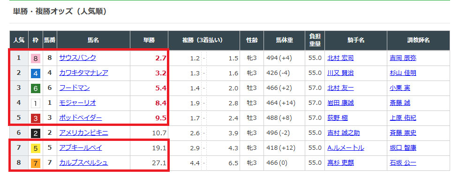Click orange frame number 7 badge

[36, 163]
